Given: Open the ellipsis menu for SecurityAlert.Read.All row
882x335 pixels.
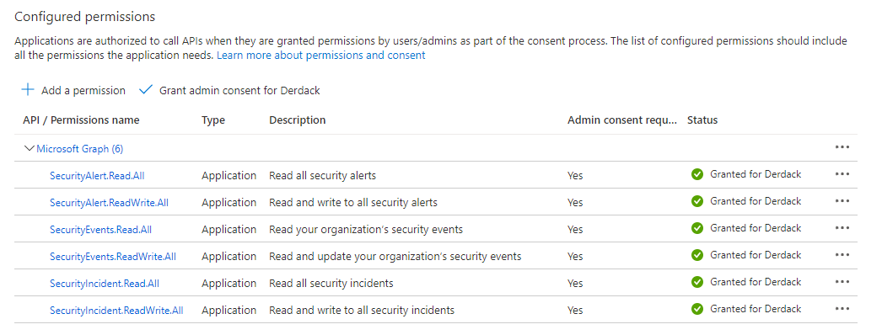Looking at the screenshot, I should (x=842, y=174).
